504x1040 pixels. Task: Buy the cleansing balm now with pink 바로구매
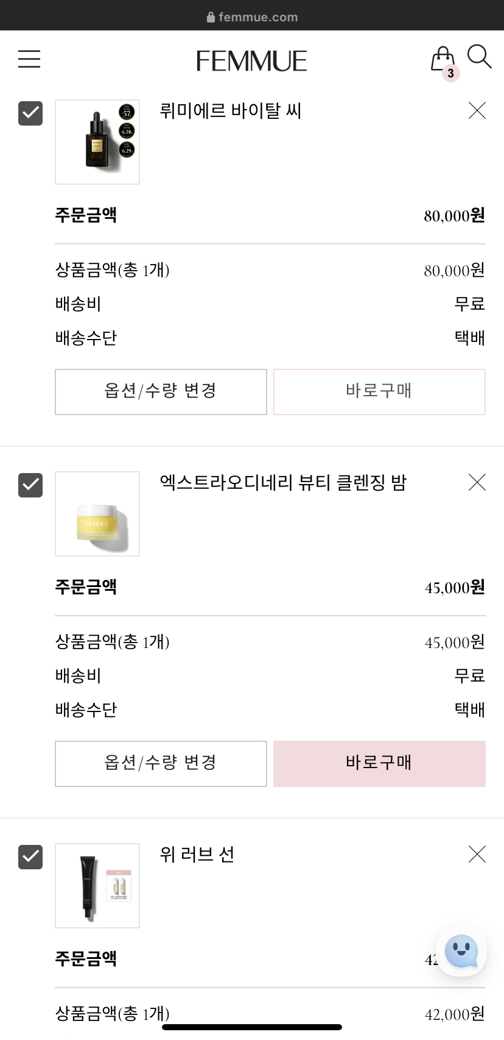379,764
